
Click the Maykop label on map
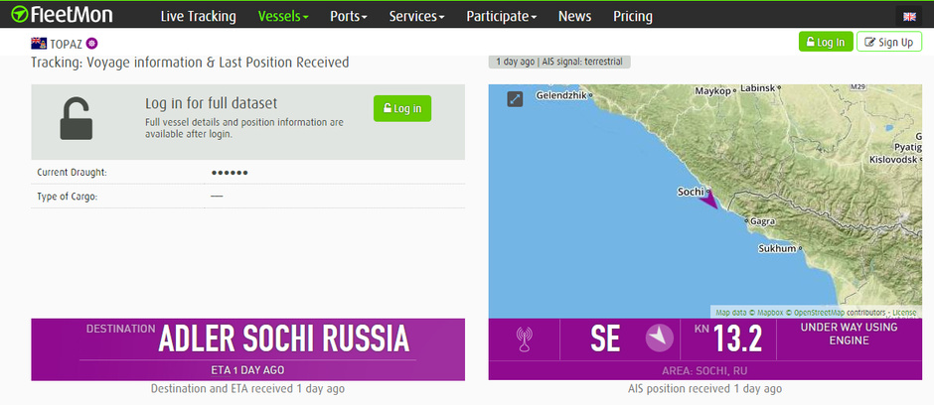coord(712,90)
